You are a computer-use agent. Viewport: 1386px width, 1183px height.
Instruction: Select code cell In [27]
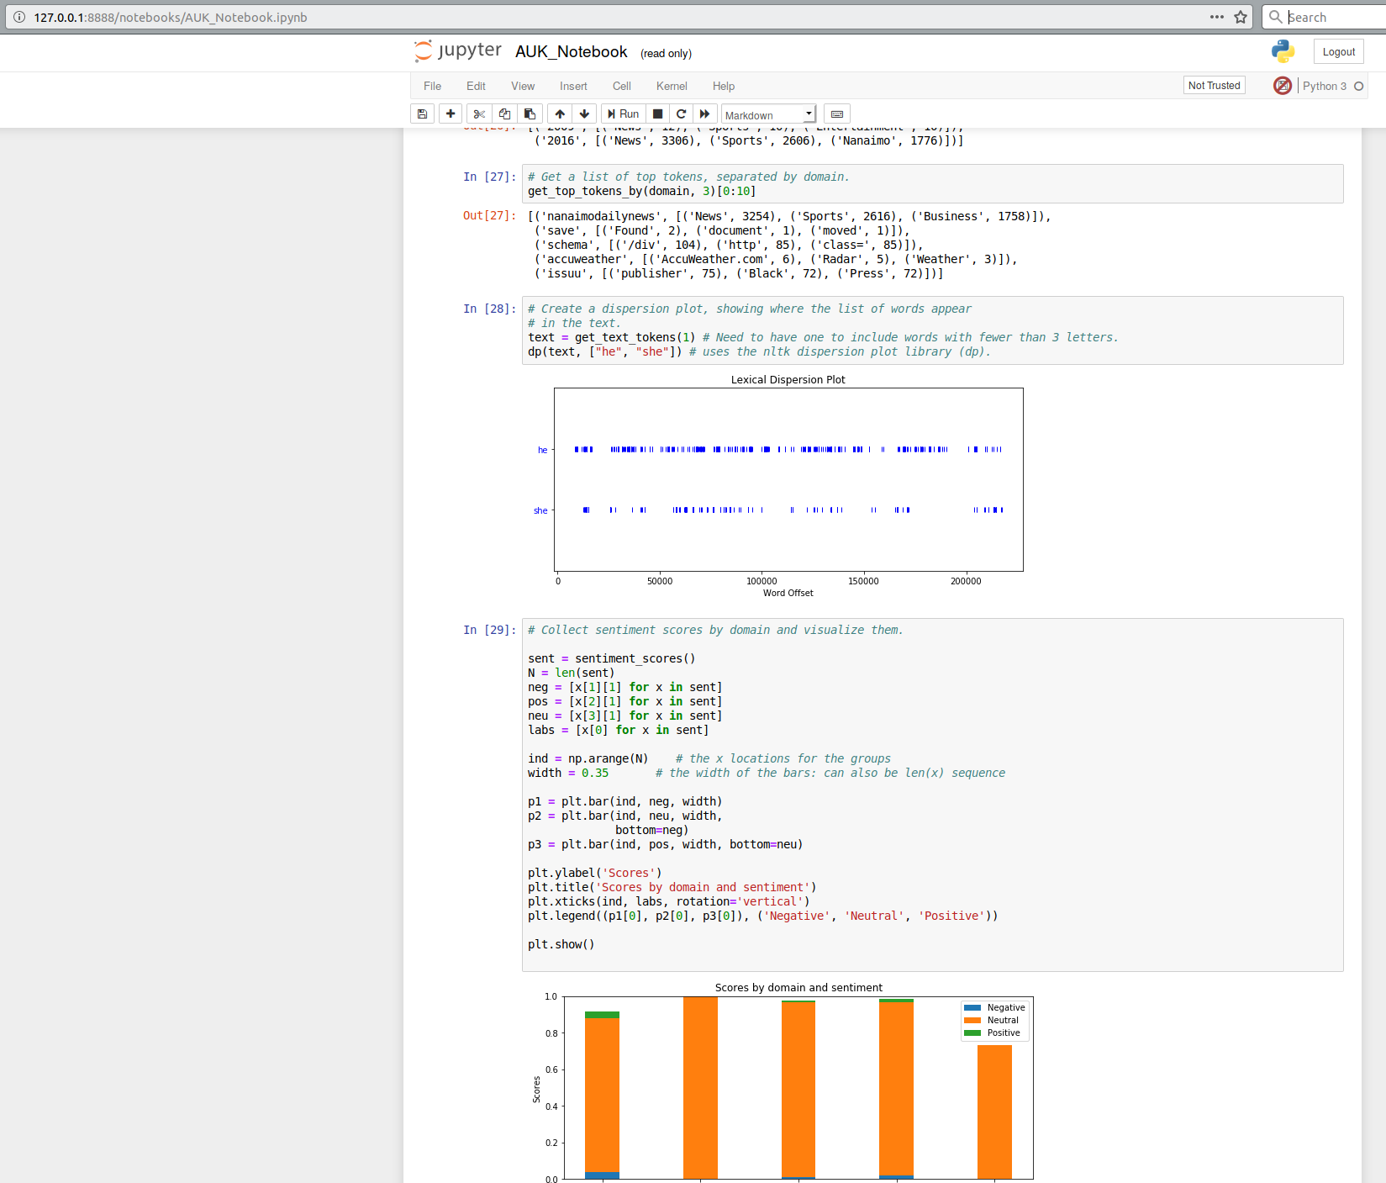click(x=932, y=184)
